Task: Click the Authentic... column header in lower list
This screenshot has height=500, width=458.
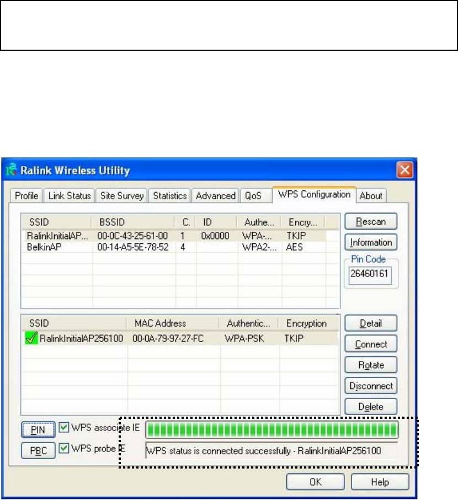Action: 248,323
